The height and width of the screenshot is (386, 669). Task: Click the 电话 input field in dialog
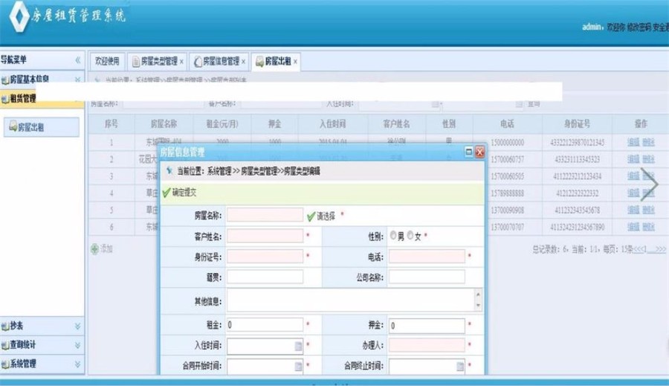tap(427, 256)
